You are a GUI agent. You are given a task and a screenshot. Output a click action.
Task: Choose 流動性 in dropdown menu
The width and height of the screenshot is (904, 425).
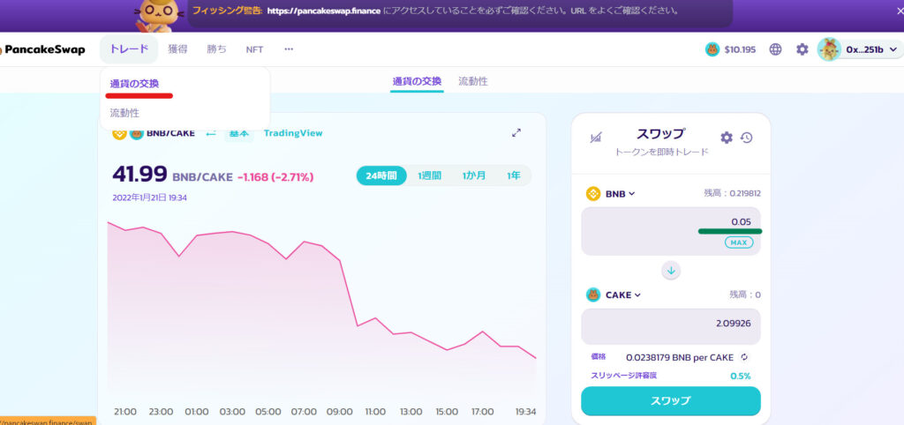pyautogui.click(x=124, y=113)
